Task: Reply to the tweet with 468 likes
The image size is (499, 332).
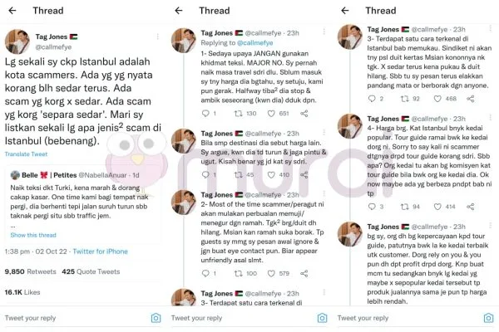Action: pyautogui.click(x=372, y=99)
